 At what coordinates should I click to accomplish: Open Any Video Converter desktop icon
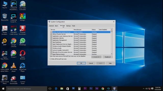coord(23,6)
